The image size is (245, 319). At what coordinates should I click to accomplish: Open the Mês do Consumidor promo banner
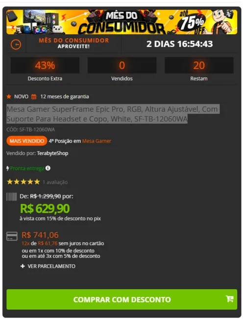[x=122, y=22]
